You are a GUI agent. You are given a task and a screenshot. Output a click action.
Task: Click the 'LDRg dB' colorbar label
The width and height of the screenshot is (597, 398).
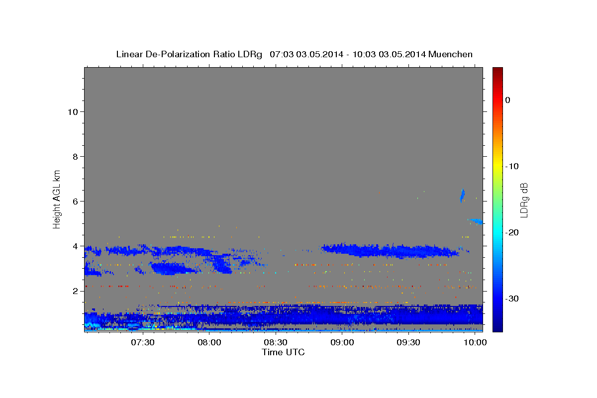[x=524, y=199]
